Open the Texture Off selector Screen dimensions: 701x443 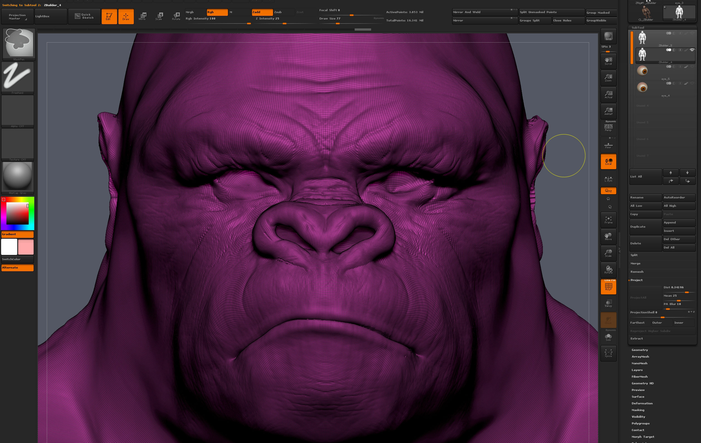(18, 145)
